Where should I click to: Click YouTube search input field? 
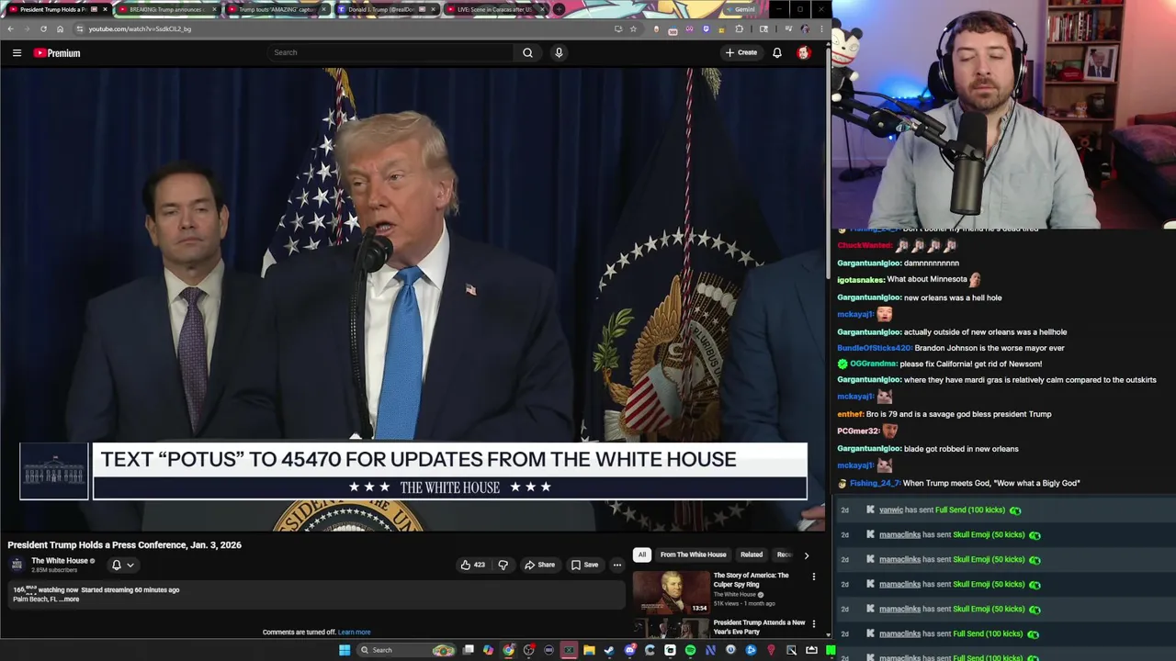(x=390, y=52)
